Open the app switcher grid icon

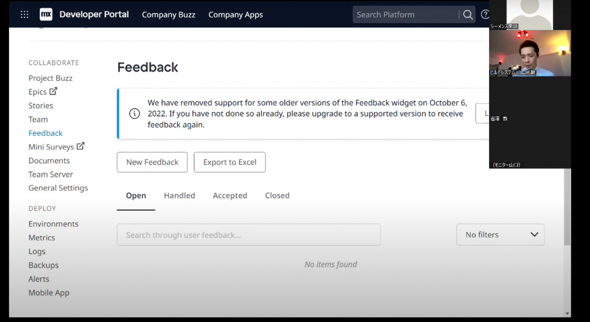pyautogui.click(x=24, y=14)
